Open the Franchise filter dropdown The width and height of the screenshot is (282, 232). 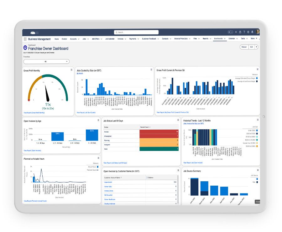point(46,62)
